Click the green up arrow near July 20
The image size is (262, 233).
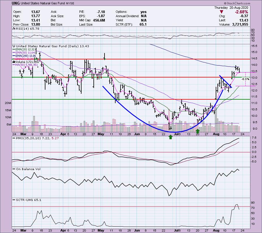tap(198, 131)
